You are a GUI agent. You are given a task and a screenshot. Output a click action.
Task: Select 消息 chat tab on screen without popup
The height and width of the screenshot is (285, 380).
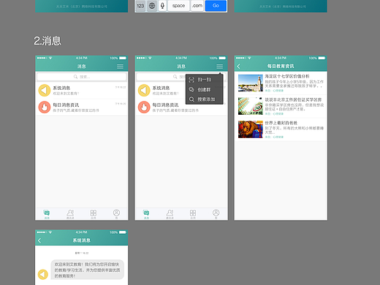coord(47,214)
